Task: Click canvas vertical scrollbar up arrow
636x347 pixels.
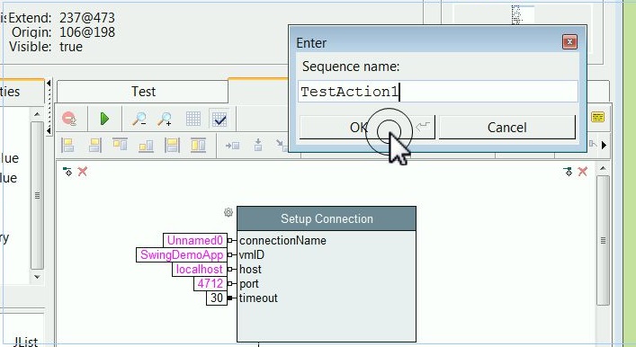Action: [x=603, y=168]
